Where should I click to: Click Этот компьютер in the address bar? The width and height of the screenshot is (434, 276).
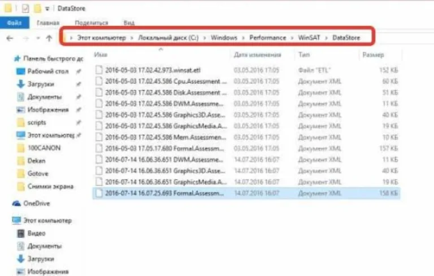coord(102,38)
